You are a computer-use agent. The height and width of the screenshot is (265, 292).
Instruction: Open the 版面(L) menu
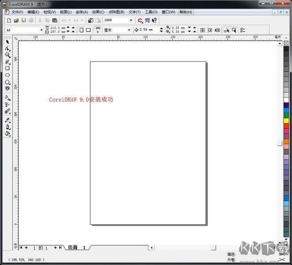(66, 12)
